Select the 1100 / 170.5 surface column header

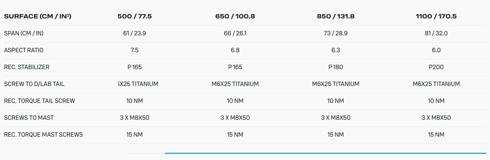(x=436, y=16)
